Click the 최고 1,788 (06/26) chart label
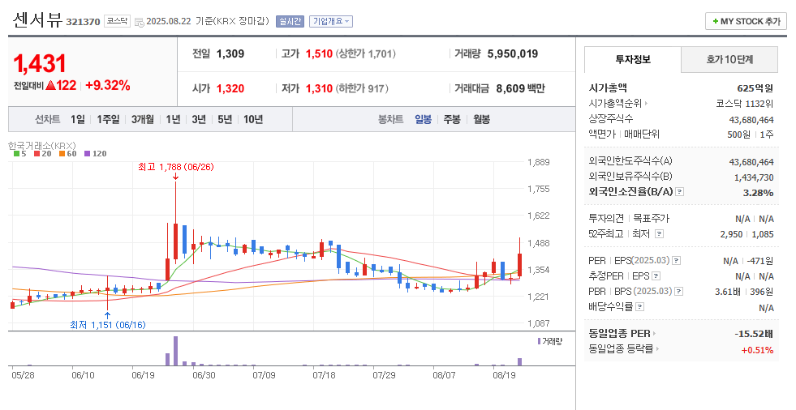Image resolution: width=796 pixels, height=410 pixels. coord(176,167)
